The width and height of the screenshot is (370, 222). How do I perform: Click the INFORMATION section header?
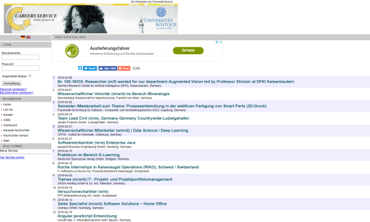pyautogui.click(x=25, y=99)
